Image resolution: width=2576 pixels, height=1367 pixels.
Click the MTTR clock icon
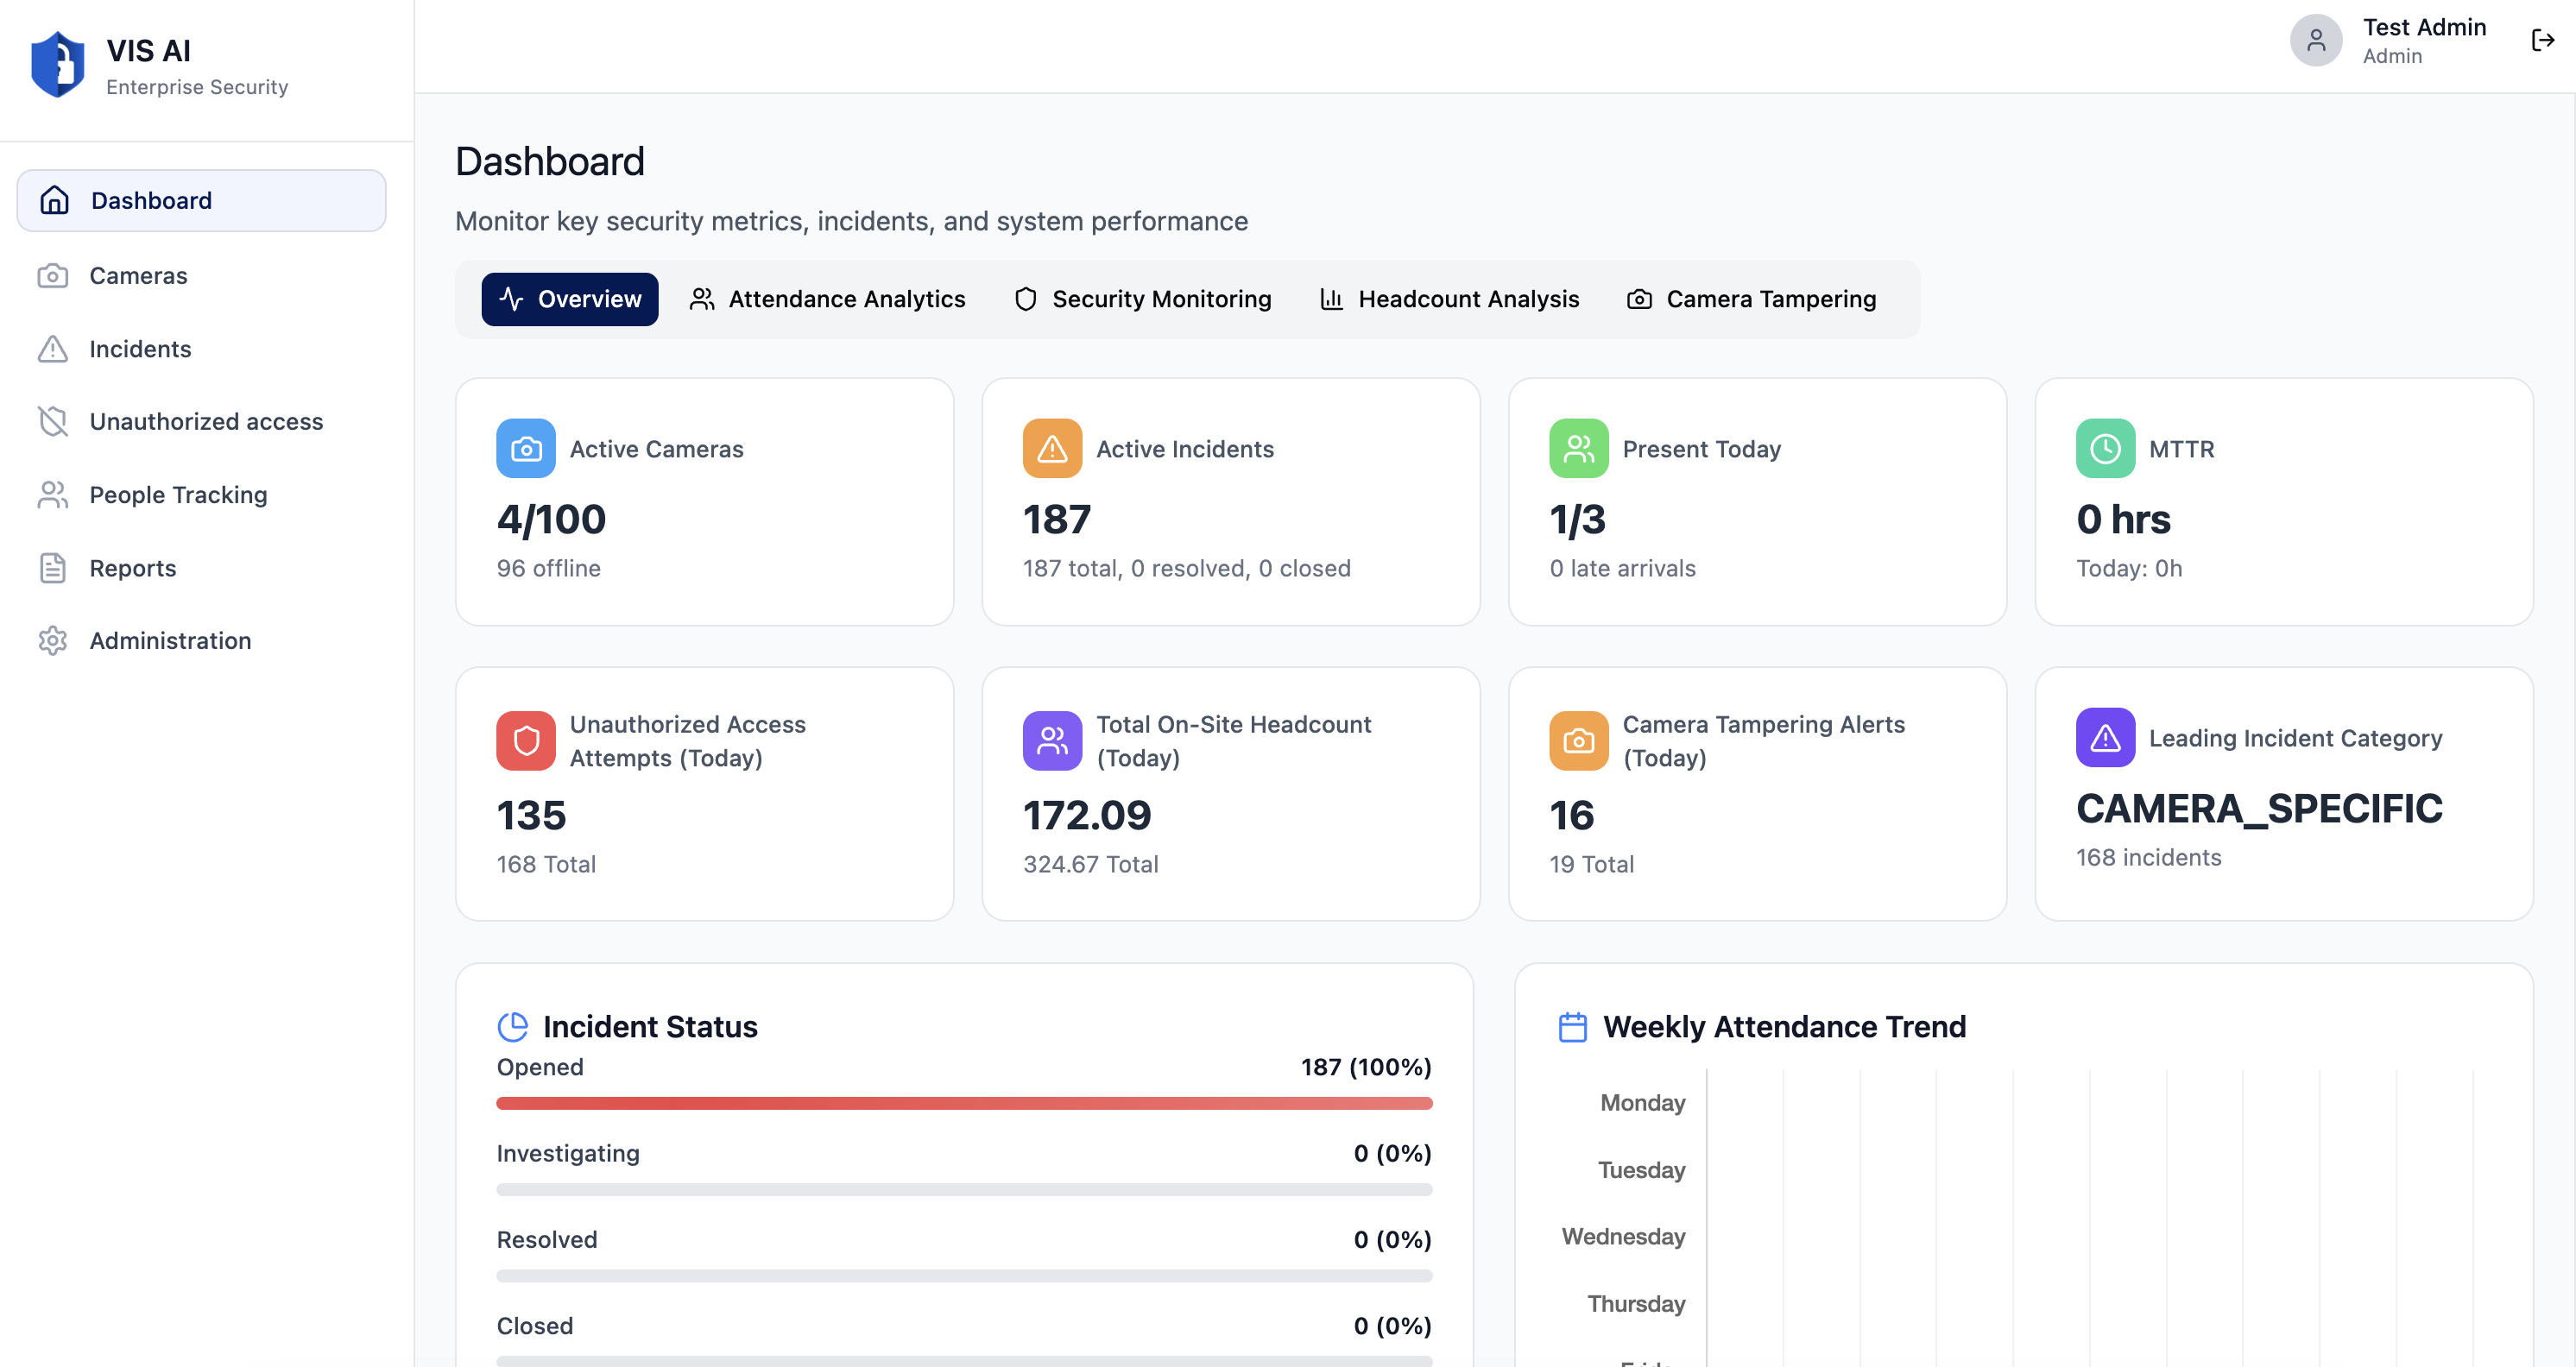(2104, 449)
